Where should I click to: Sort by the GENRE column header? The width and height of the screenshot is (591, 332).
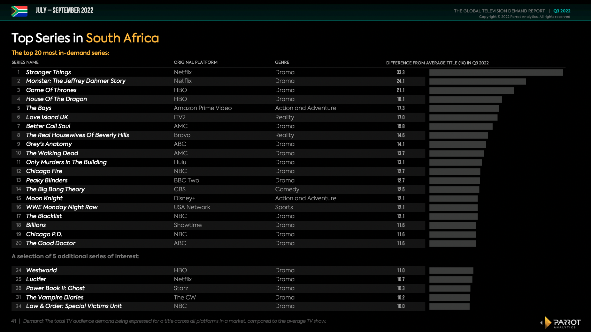click(x=282, y=62)
